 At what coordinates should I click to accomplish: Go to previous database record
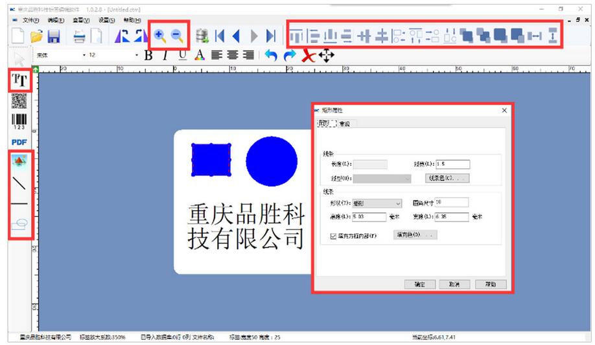(x=236, y=36)
